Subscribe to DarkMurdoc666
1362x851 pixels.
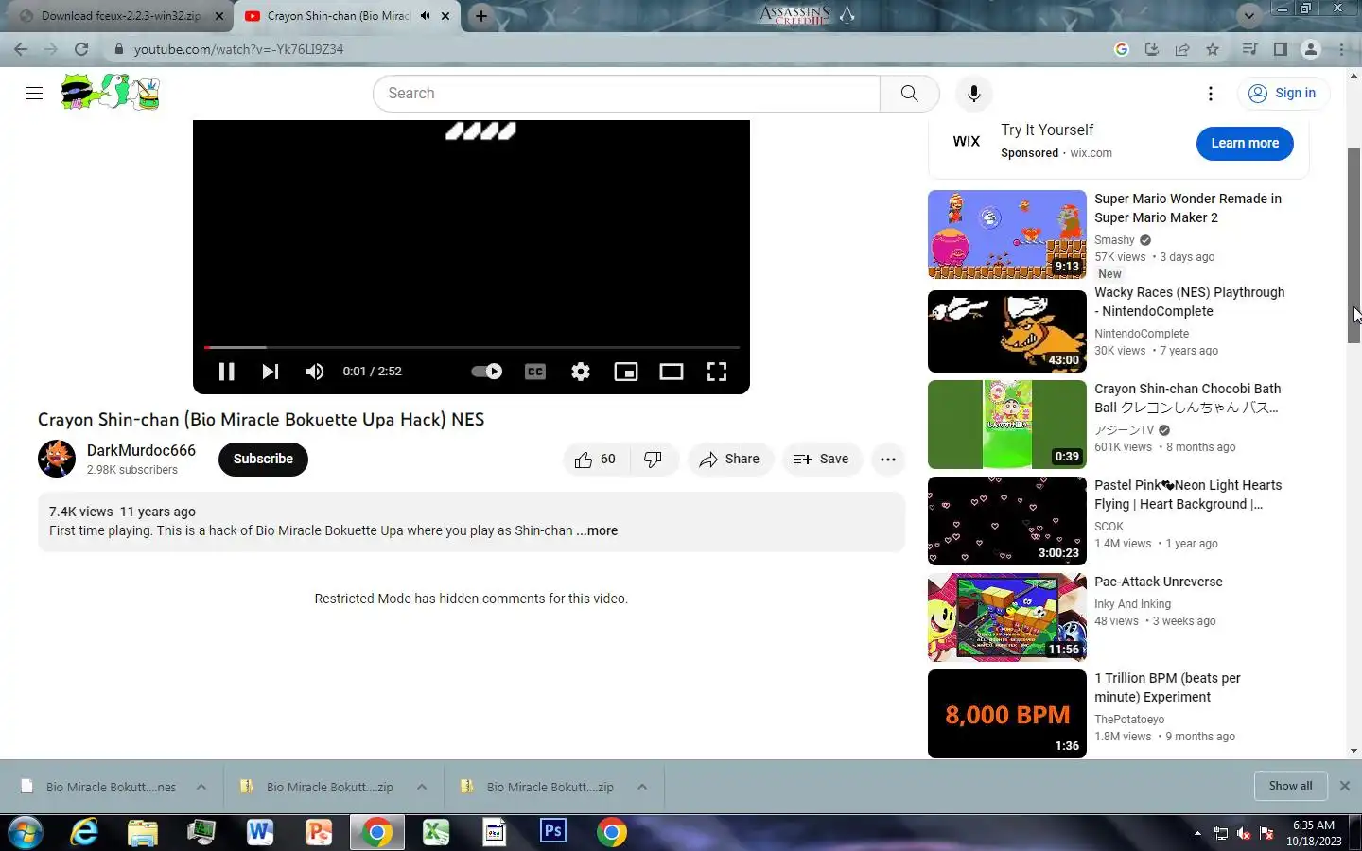point(263,460)
